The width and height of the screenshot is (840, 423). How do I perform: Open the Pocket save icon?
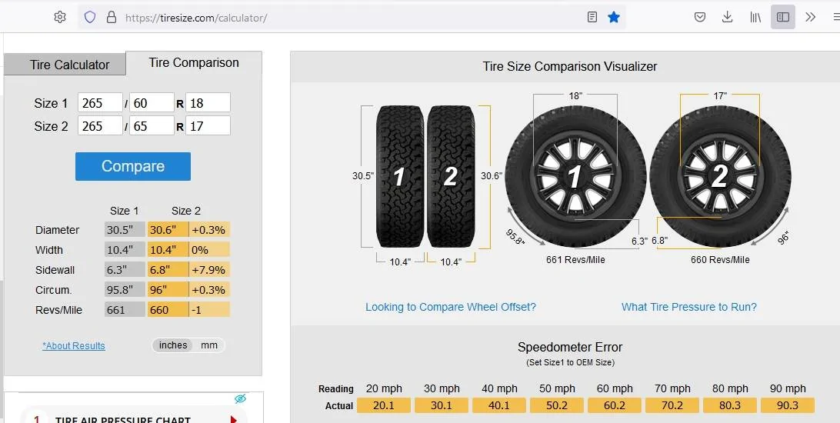700,17
